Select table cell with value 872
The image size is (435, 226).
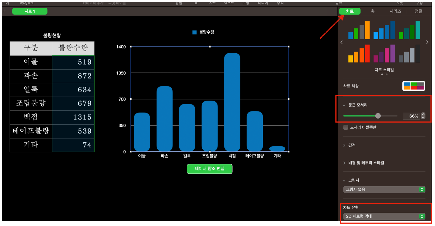[73, 76]
